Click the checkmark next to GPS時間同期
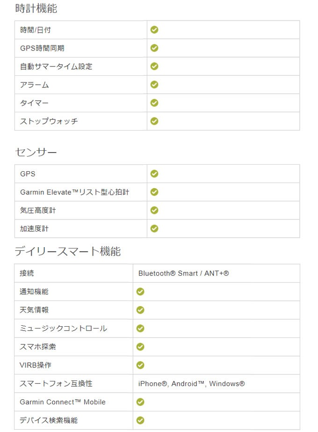 click(154, 48)
